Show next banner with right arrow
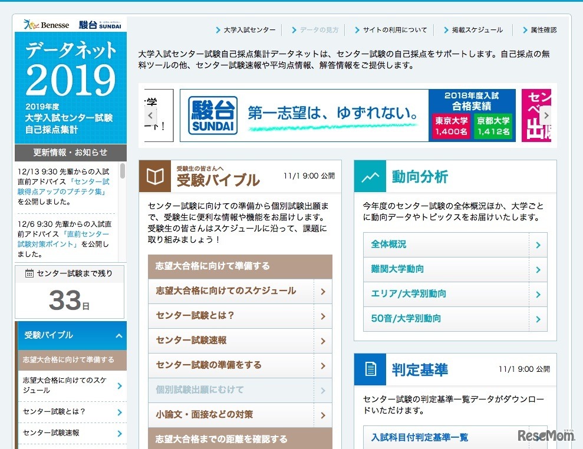 point(546,115)
